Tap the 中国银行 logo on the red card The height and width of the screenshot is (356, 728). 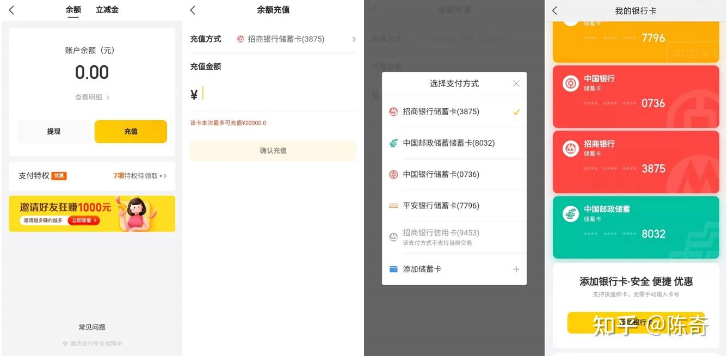570,83
